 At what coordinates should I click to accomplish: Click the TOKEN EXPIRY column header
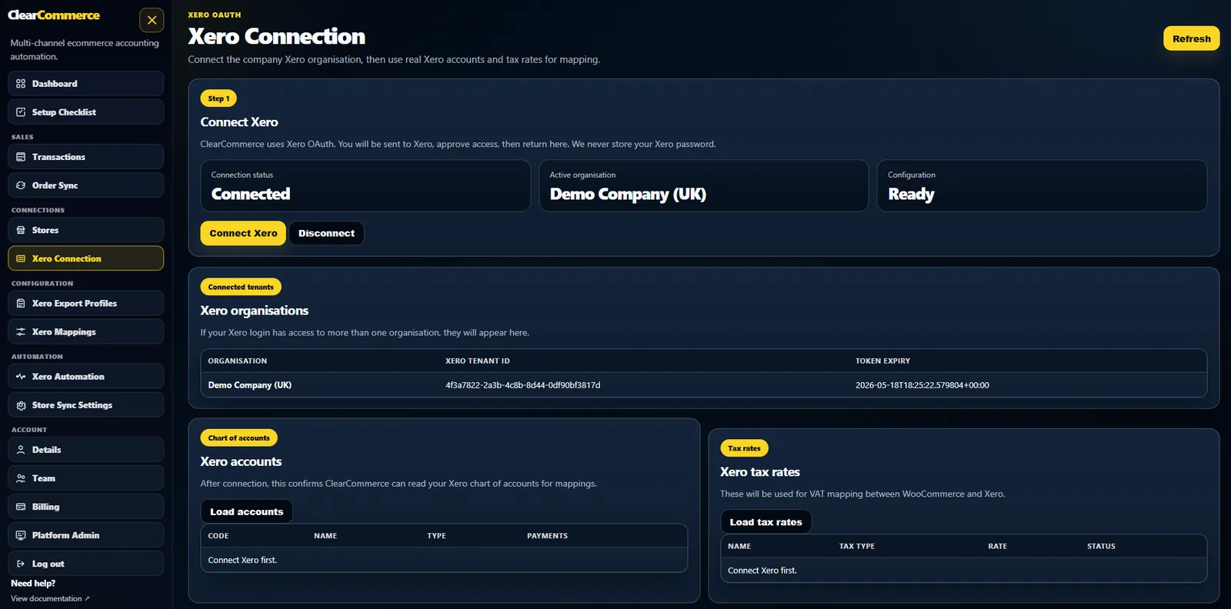click(882, 361)
